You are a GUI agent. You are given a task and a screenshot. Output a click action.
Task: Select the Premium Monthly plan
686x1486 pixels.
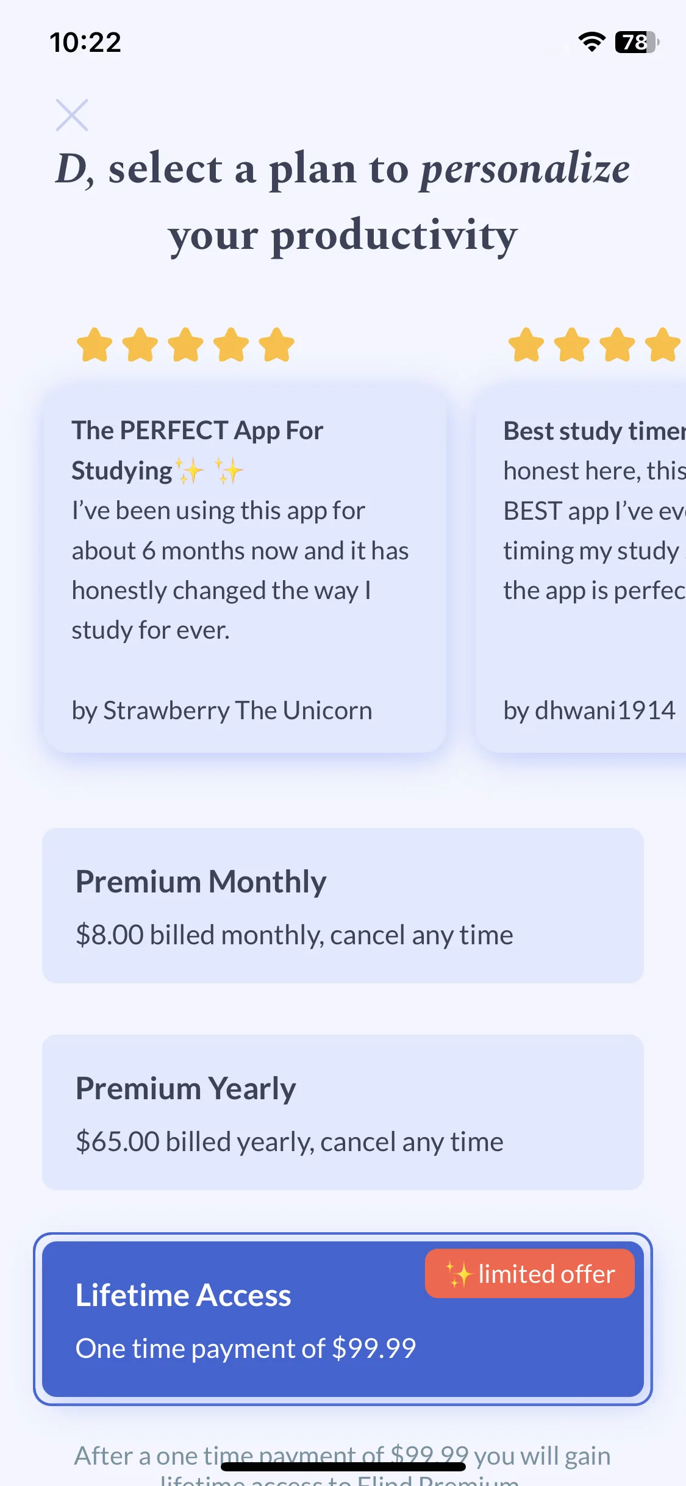point(343,905)
